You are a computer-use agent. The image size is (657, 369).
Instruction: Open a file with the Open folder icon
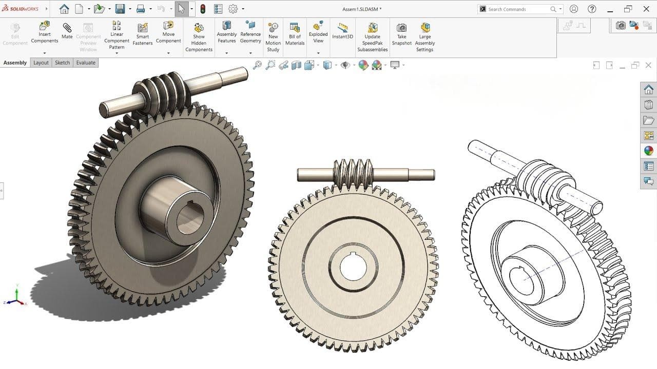pyautogui.click(x=99, y=9)
